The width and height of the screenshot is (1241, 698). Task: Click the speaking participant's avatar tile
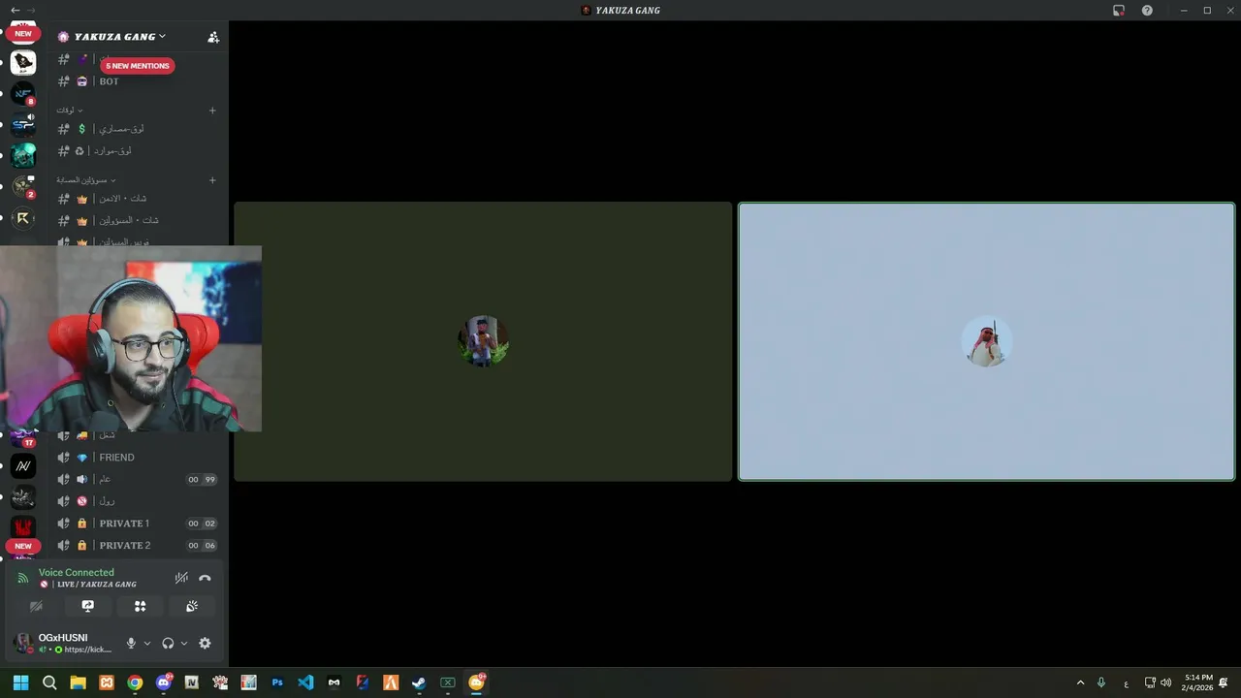986,341
